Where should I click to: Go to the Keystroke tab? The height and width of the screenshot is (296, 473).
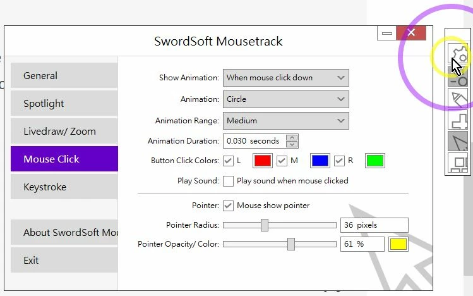pyautogui.click(x=64, y=187)
